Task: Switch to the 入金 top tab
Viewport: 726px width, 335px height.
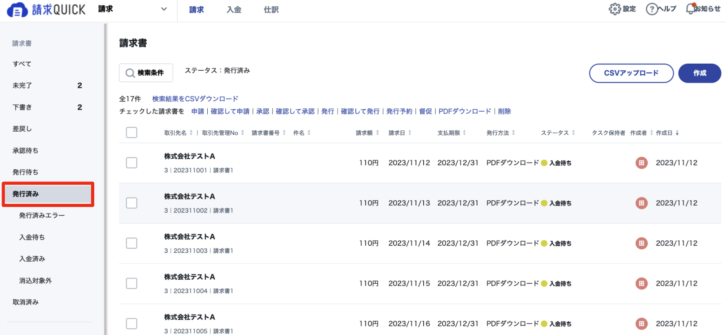Action: [234, 10]
